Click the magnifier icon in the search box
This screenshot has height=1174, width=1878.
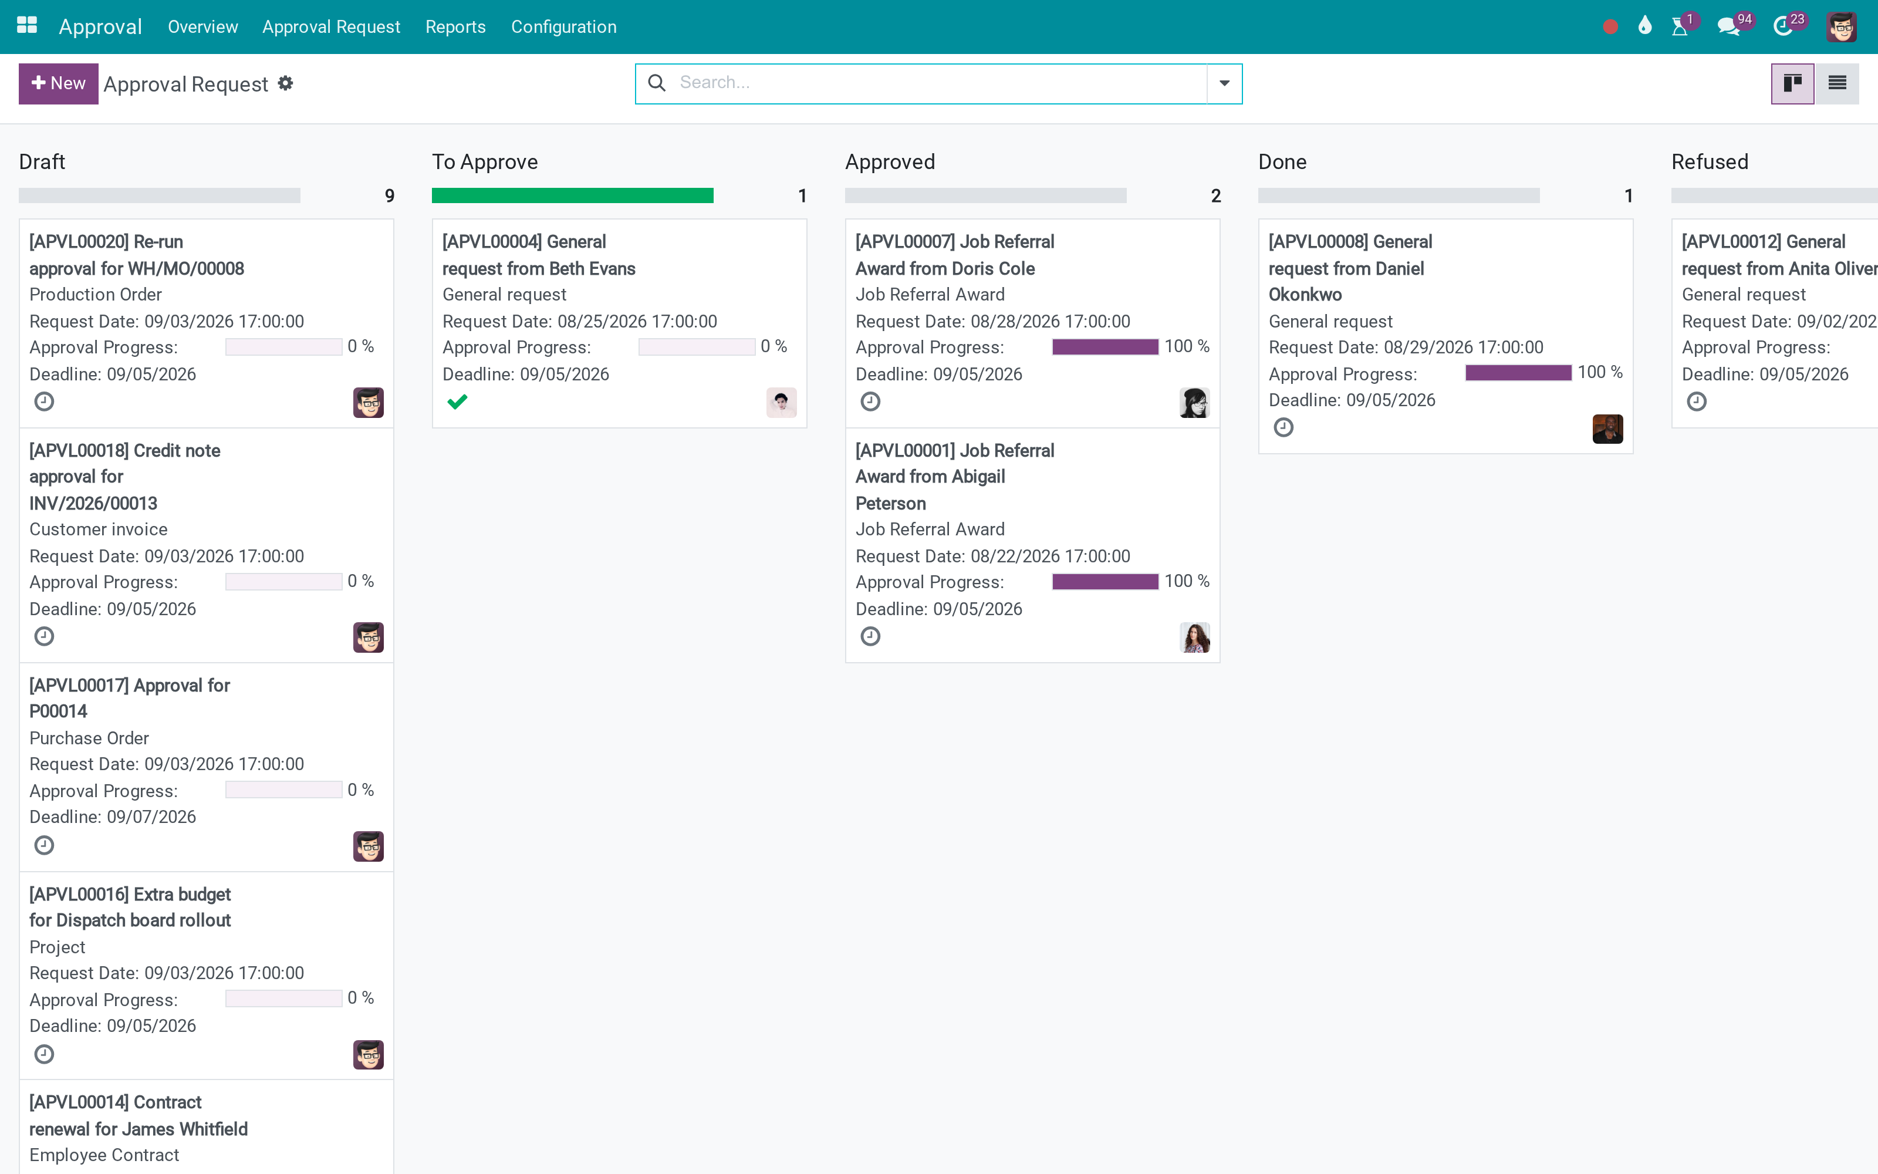pyautogui.click(x=657, y=83)
